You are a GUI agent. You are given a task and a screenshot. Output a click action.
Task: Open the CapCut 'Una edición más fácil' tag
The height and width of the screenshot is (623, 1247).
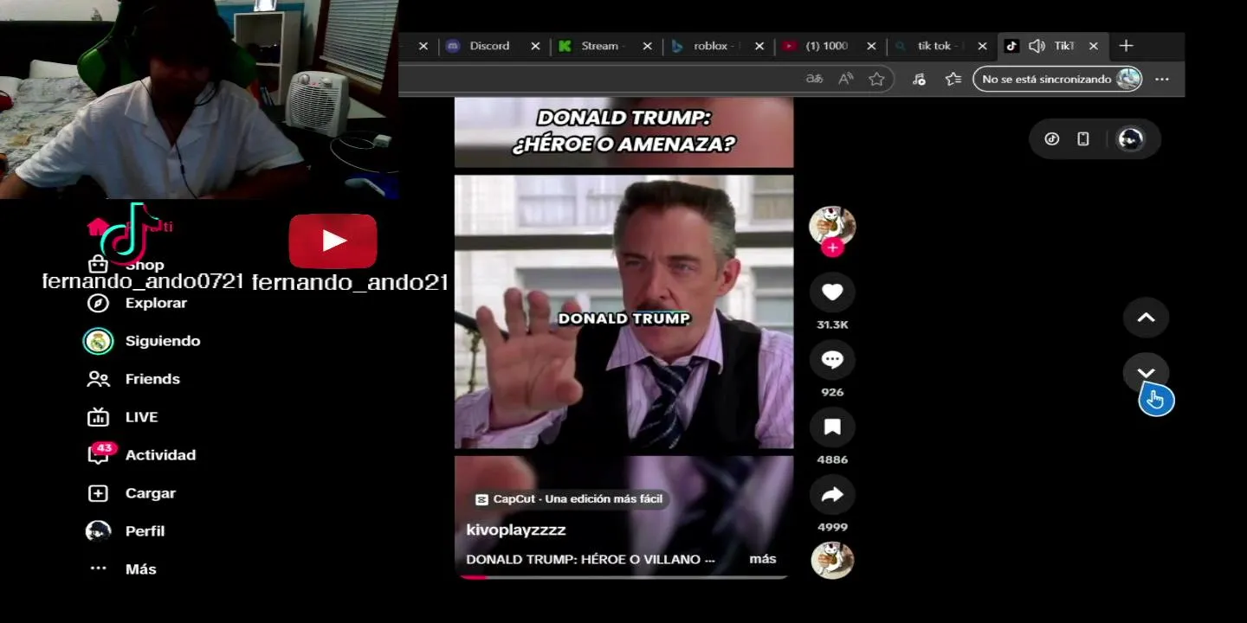[569, 498]
